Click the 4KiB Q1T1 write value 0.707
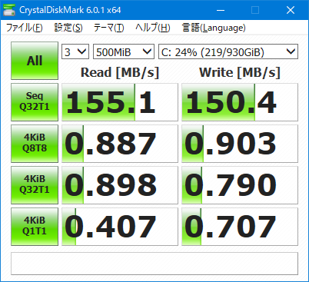Screen dimensions: 309x282 pos(240,227)
